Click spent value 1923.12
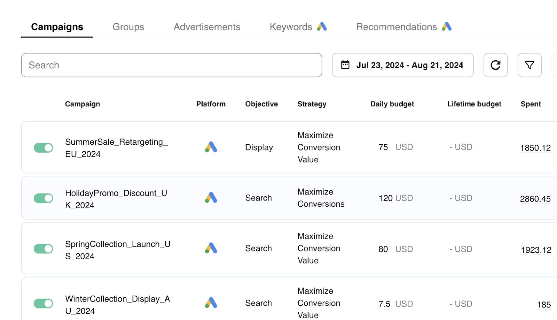 click(536, 250)
